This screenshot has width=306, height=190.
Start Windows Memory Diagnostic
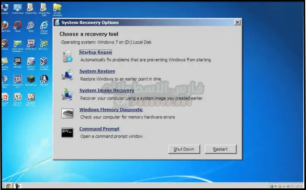pyautogui.click(x=111, y=110)
